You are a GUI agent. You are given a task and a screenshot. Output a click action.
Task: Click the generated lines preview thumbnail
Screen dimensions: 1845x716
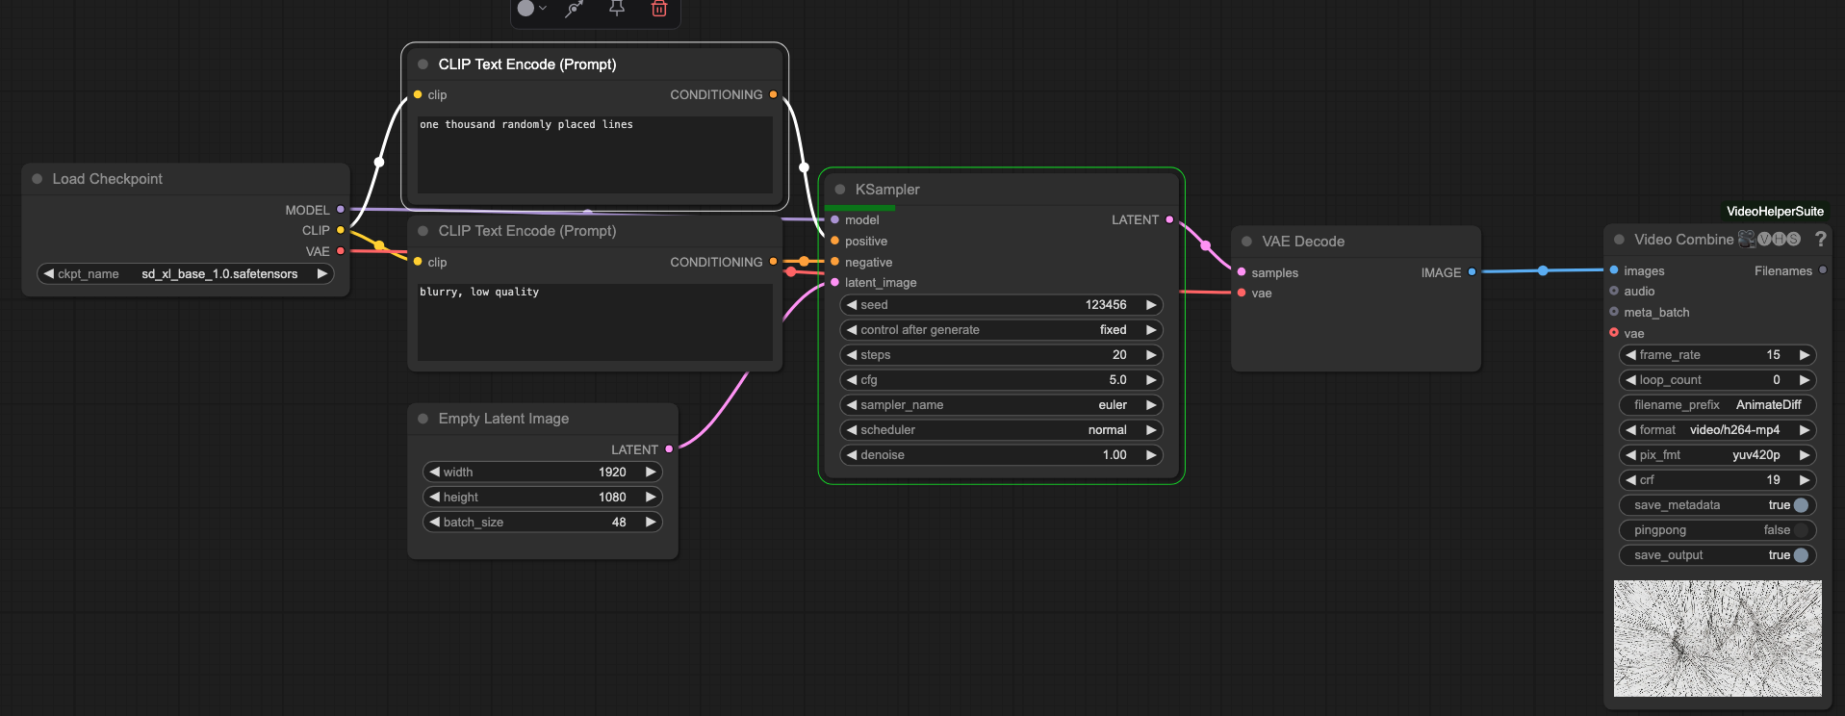(1718, 638)
